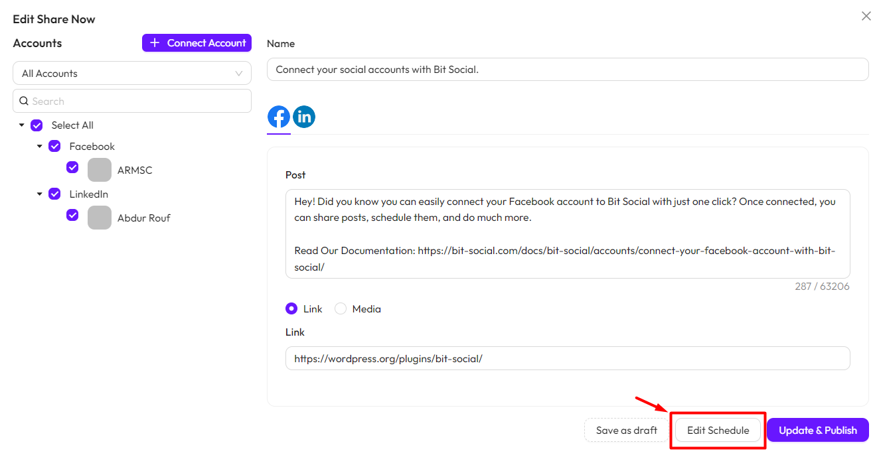Viewport: 879px width, 469px height.
Task: Click the ARMSC account avatar
Action: click(x=100, y=170)
